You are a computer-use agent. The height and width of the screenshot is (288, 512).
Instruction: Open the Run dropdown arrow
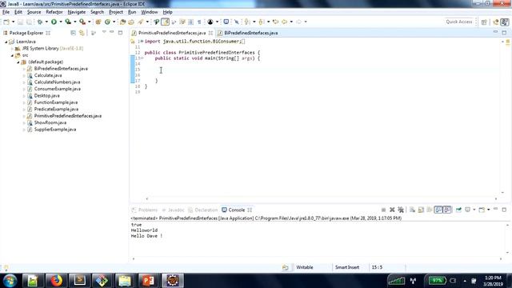click(61, 22)
